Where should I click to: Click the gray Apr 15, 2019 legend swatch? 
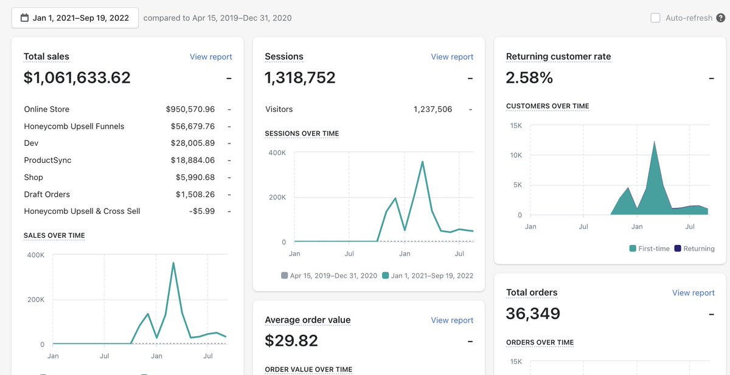284,275
